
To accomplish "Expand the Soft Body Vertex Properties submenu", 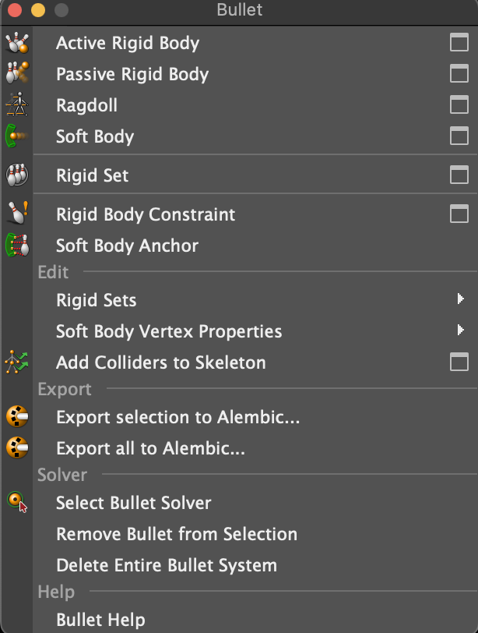I will click(x=460, y=330).
